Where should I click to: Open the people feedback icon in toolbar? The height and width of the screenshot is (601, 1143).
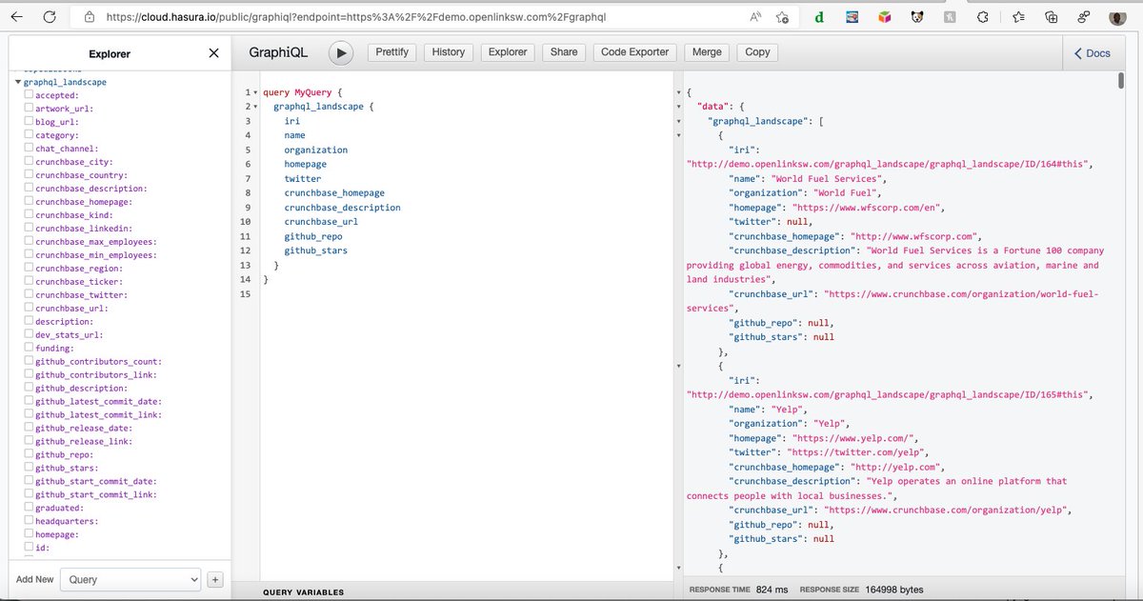tap(1083, 17)
